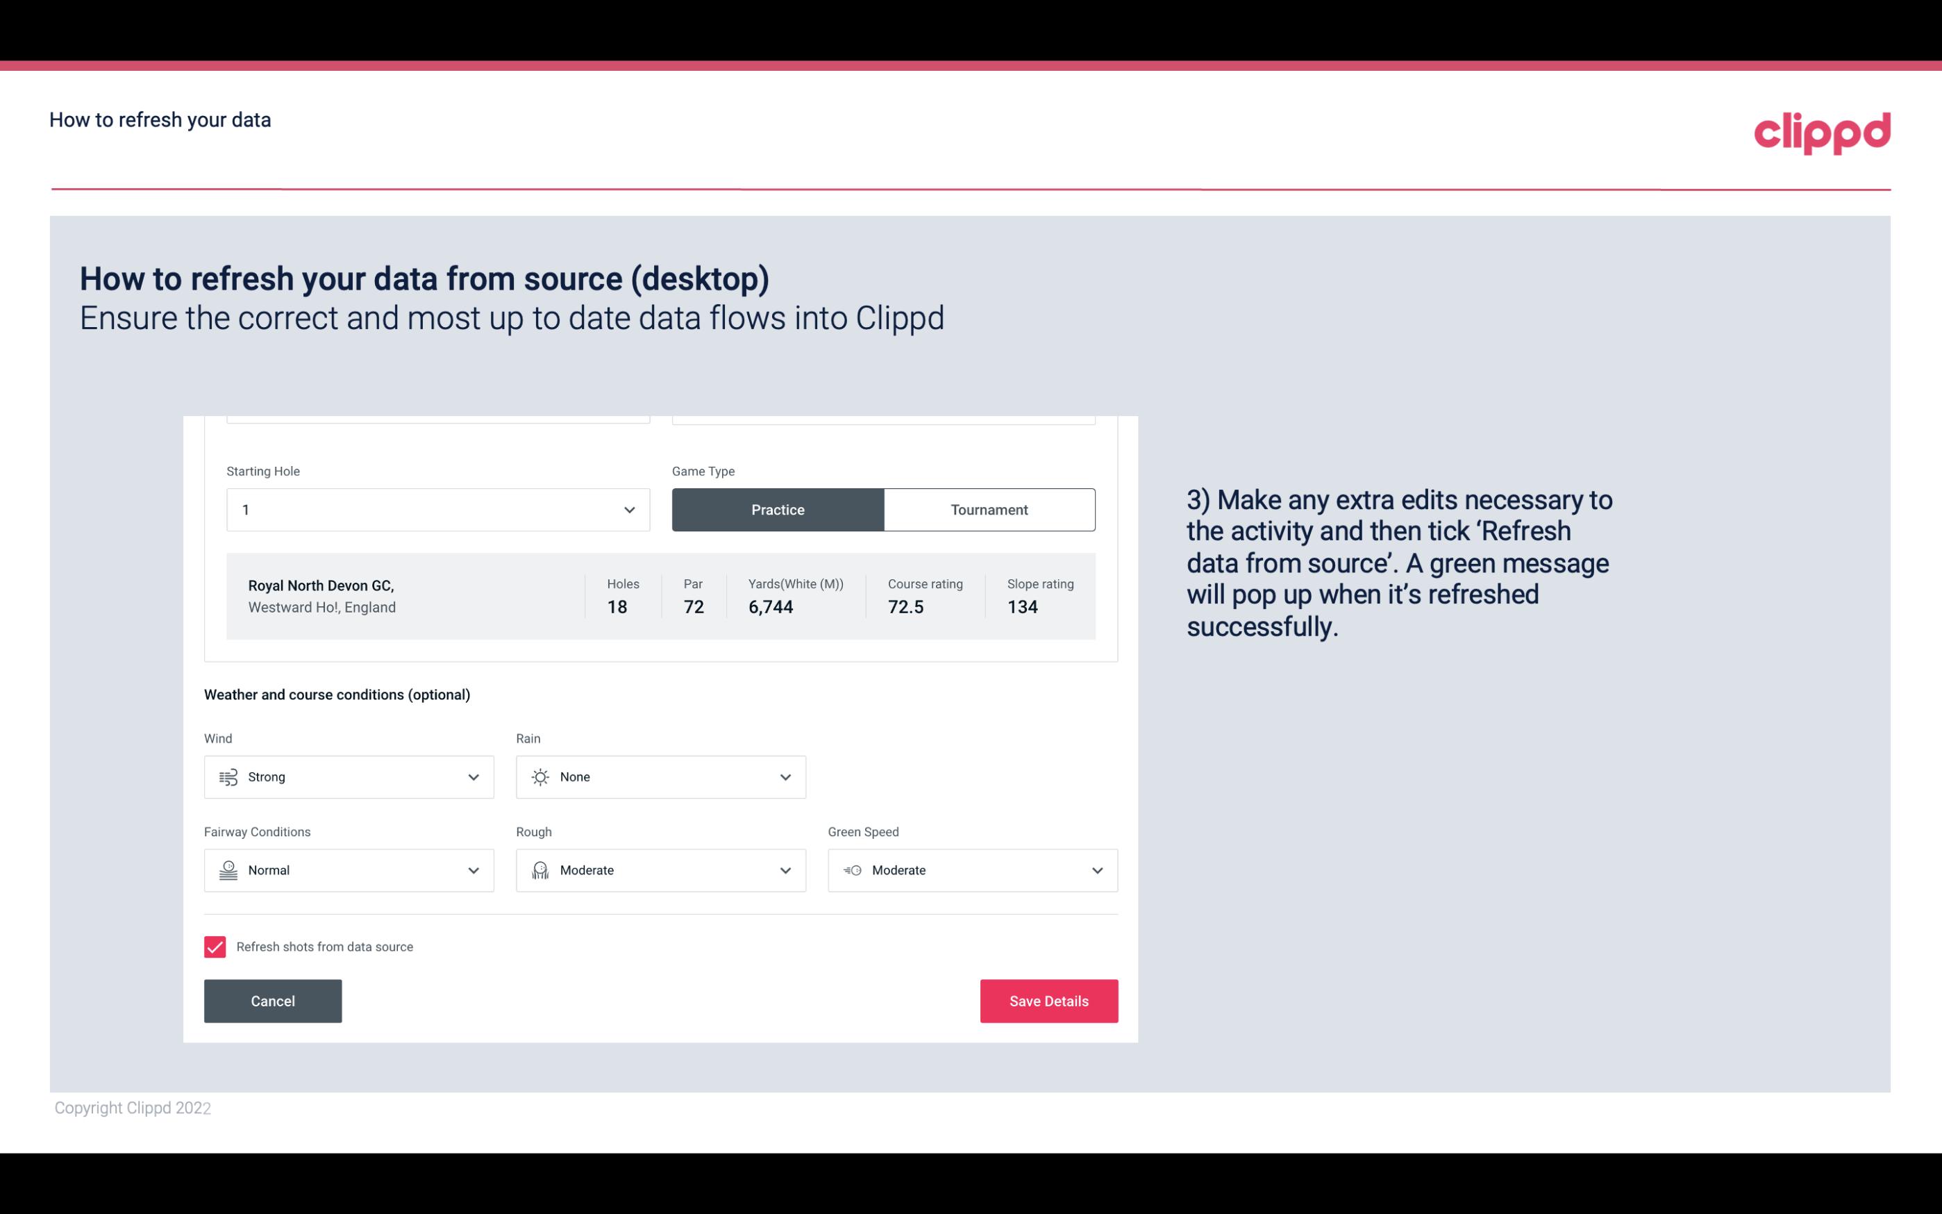Viewport: 1942px width, 1214px height.
Task: Click the Save Details button
Action: pyautogui.click(x=1048, y=1000)
